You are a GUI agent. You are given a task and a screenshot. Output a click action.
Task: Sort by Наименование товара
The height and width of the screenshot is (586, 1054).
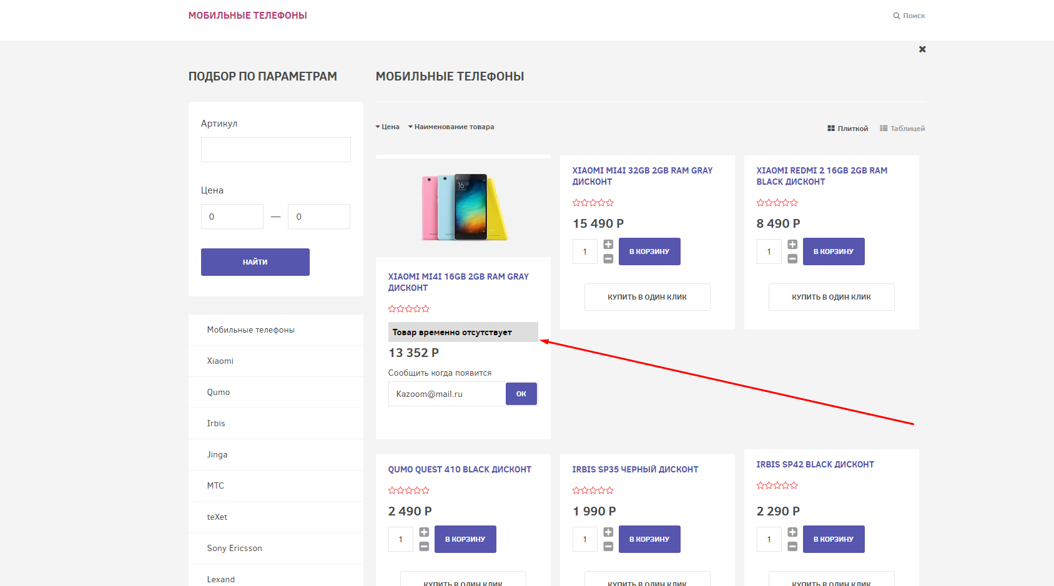pos(451,127)
